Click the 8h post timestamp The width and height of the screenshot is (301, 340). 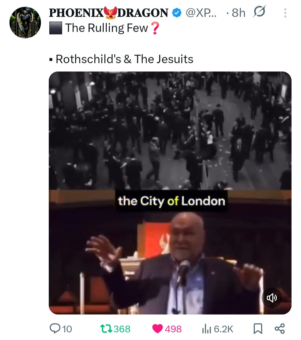pos(238,13)
